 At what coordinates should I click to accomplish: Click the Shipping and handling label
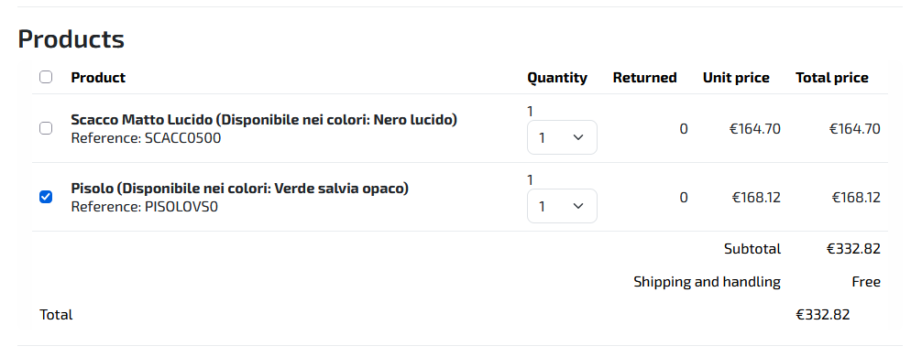pos(707,283)
